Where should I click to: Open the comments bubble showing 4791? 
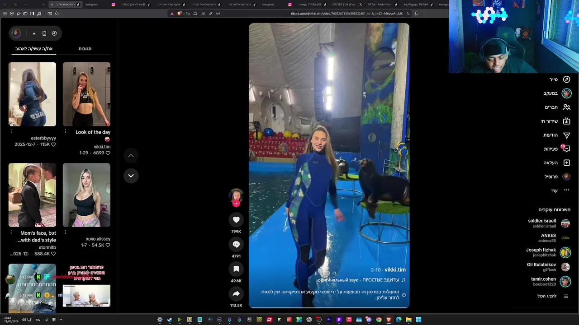click(x=236, y=244)
